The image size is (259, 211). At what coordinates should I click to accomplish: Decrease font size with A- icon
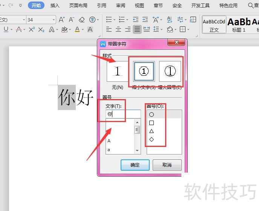click(x=72, y=20)
